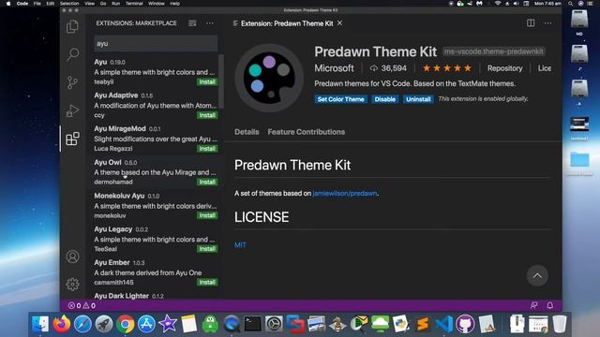Install the Ayu Legacy extension

pos(207,249)
